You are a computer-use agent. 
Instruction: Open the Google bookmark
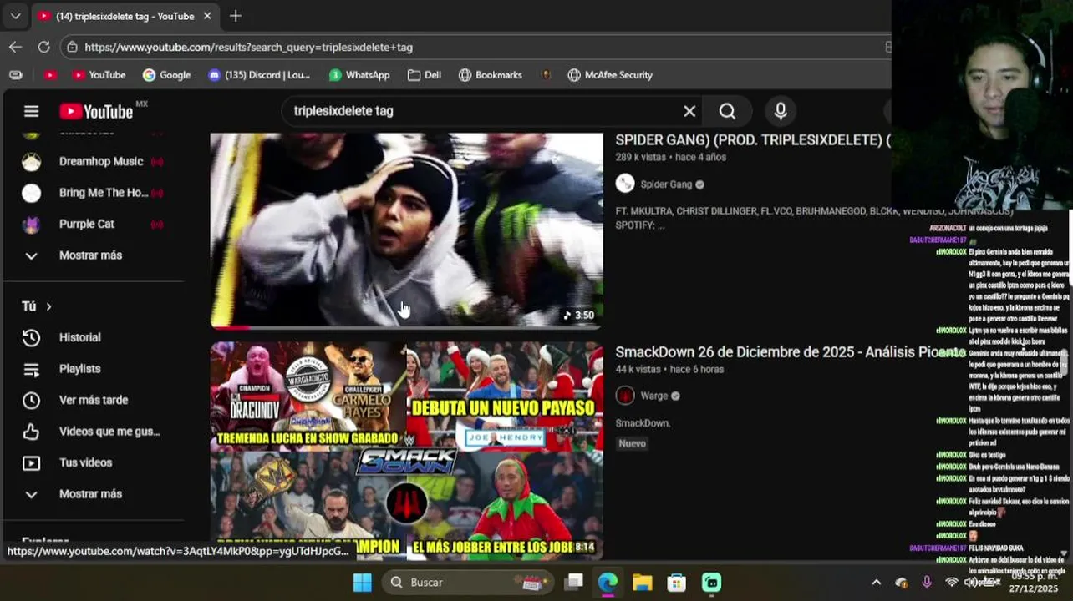click(166, 75)
